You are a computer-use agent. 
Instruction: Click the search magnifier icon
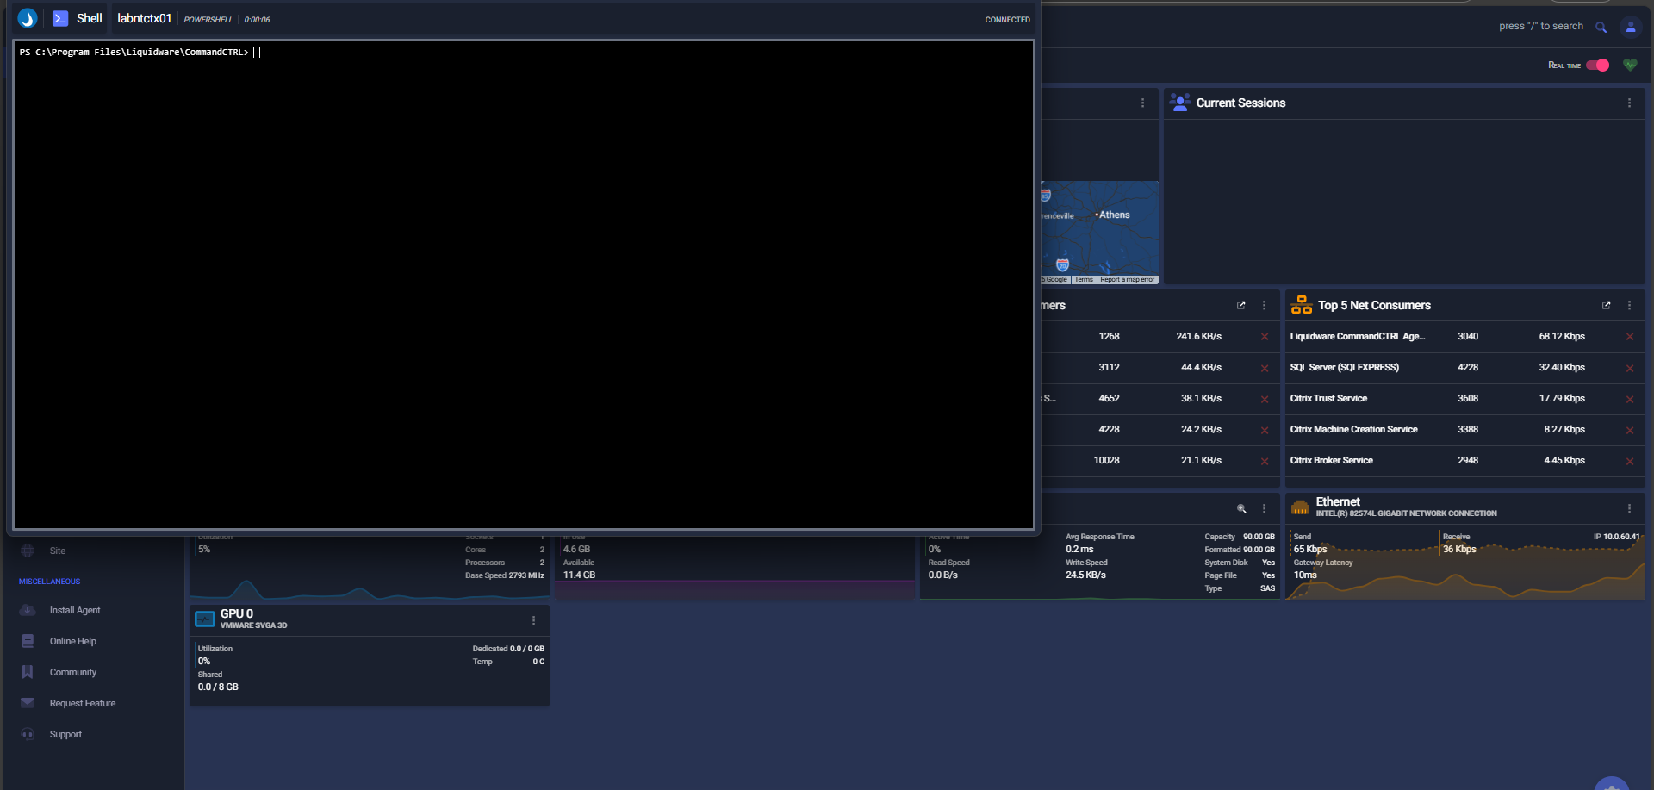(x=1601, y=27)
